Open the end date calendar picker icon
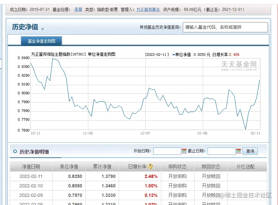 tap(239, 151)
